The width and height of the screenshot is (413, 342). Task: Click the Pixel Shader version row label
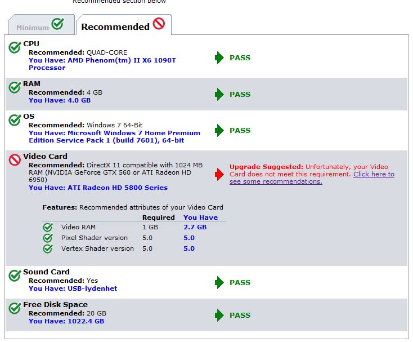(95, 238)
